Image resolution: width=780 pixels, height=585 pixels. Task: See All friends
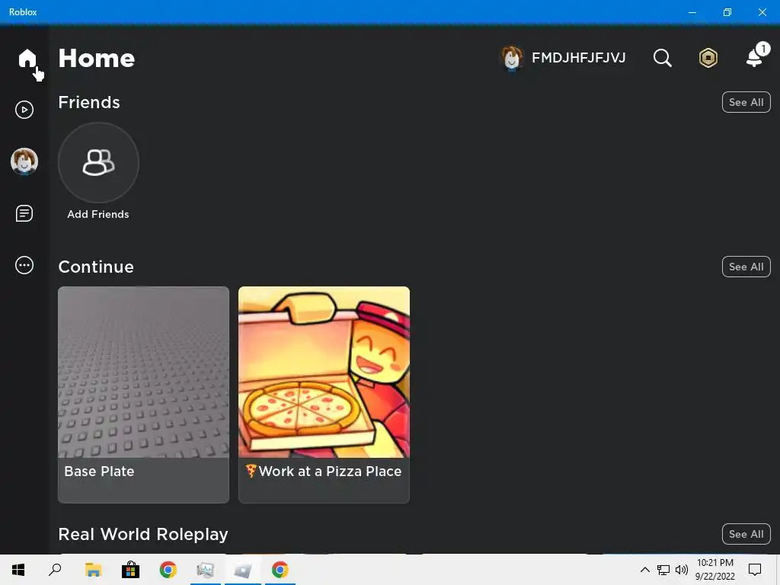coord(746,102)
